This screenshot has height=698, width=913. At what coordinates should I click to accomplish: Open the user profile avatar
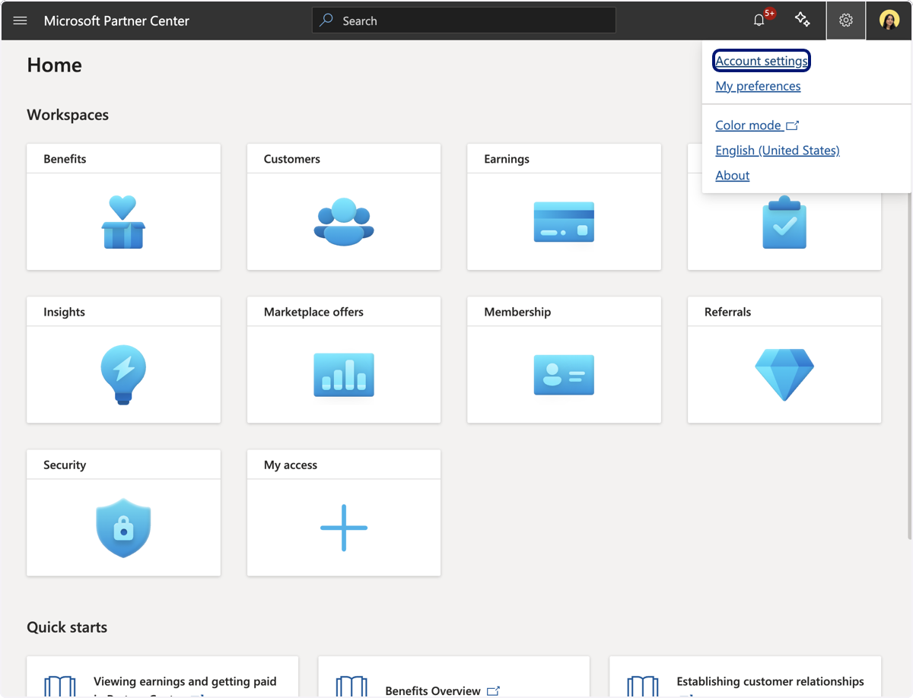pyautogui.click(x=889, y=21)
